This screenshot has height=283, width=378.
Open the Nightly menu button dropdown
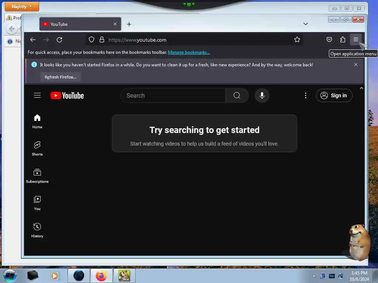click(x=22, y=7)
